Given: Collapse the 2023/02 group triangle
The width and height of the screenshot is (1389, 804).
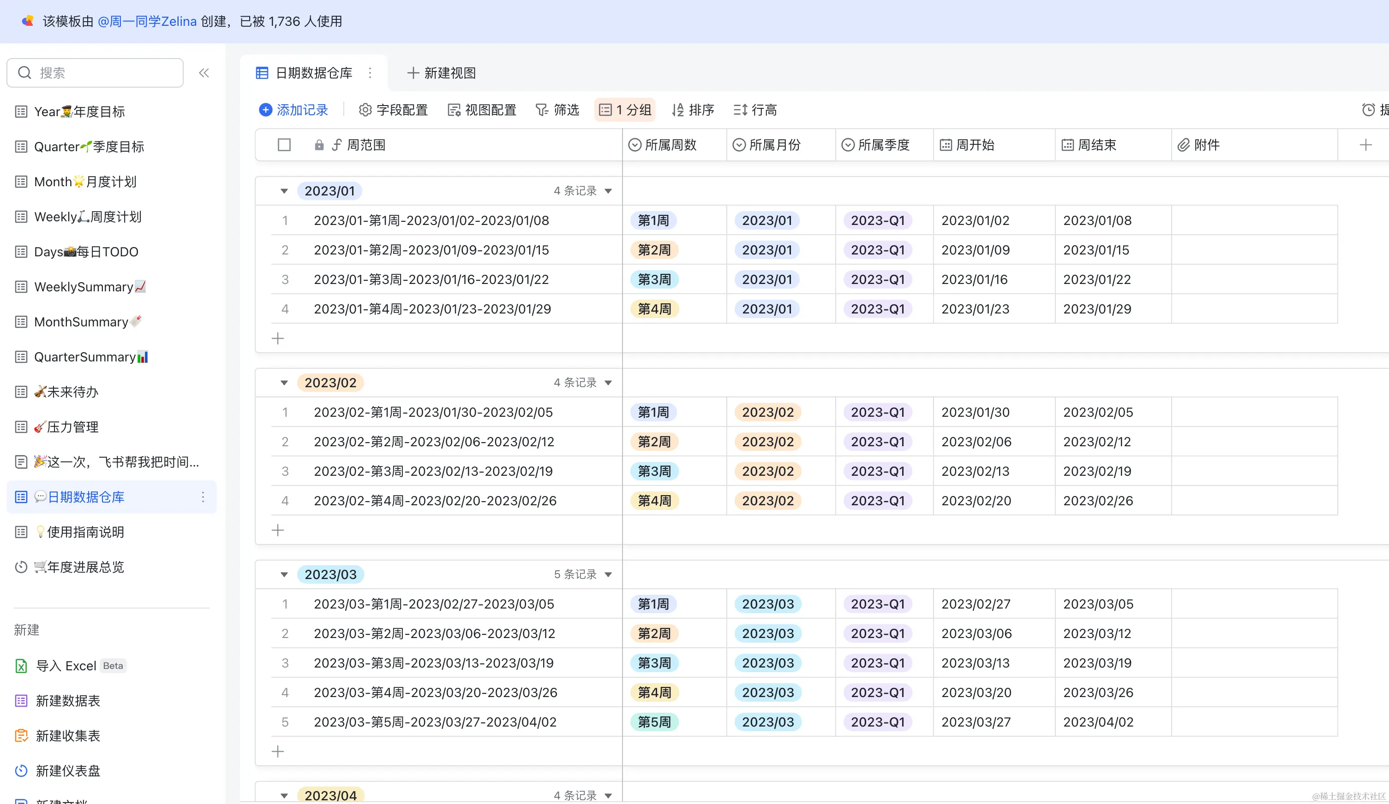Looking at the screenshot, I should click(x=284, y=383).
